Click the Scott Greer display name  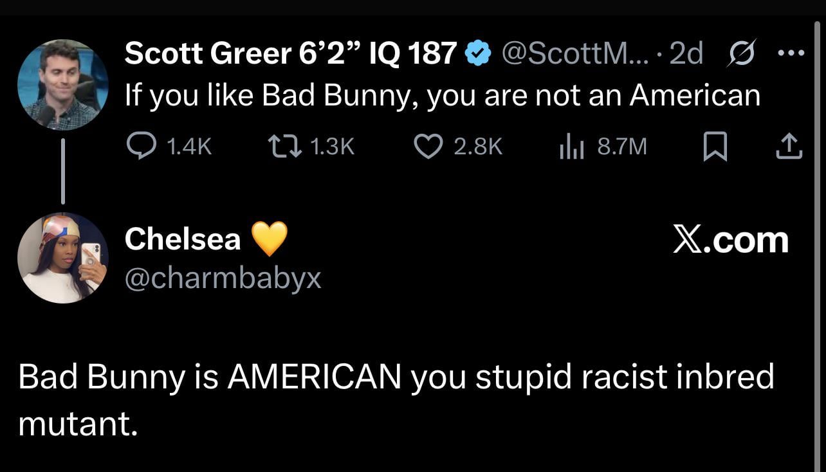click(290, 53)
